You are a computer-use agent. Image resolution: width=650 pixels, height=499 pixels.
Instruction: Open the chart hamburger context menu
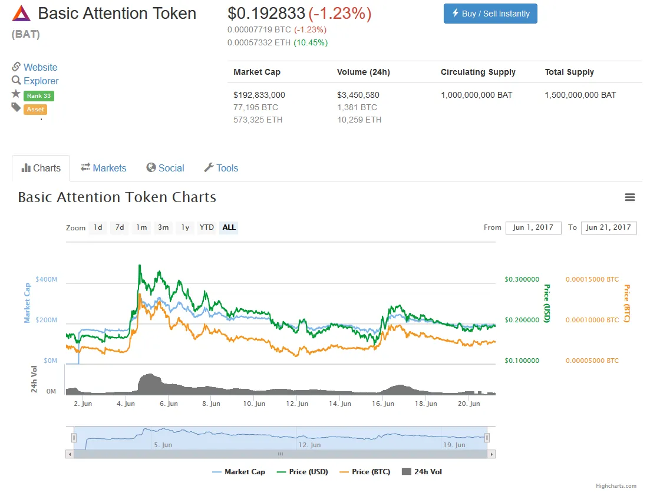pyautogui.click(x=630, y=197)
